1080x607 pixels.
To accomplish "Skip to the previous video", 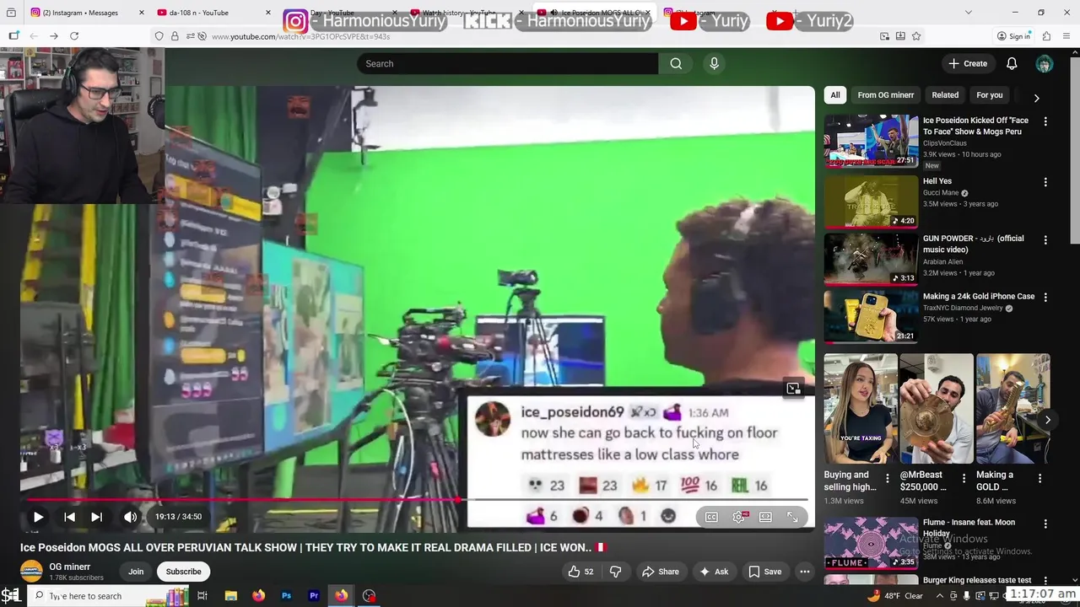I will click(x=70, y=517).
